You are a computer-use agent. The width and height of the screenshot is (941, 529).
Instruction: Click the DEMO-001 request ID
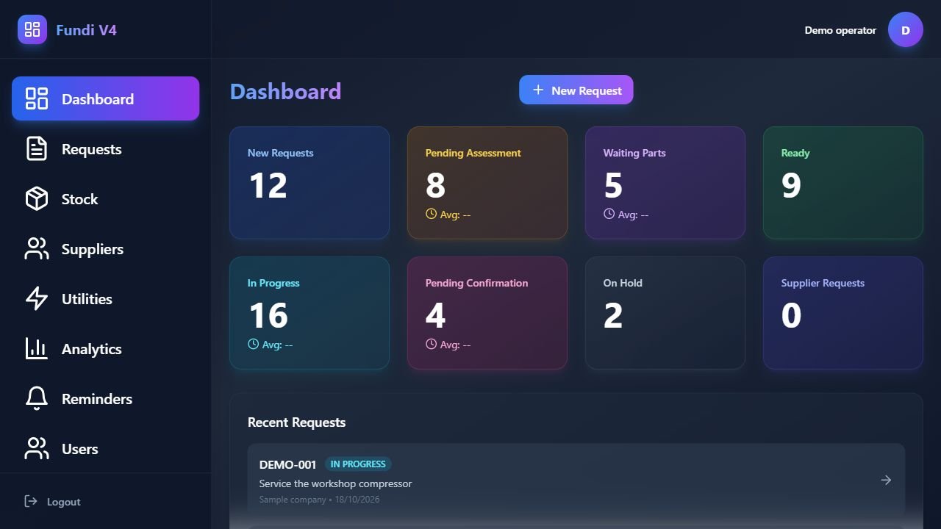coord(287,464)
